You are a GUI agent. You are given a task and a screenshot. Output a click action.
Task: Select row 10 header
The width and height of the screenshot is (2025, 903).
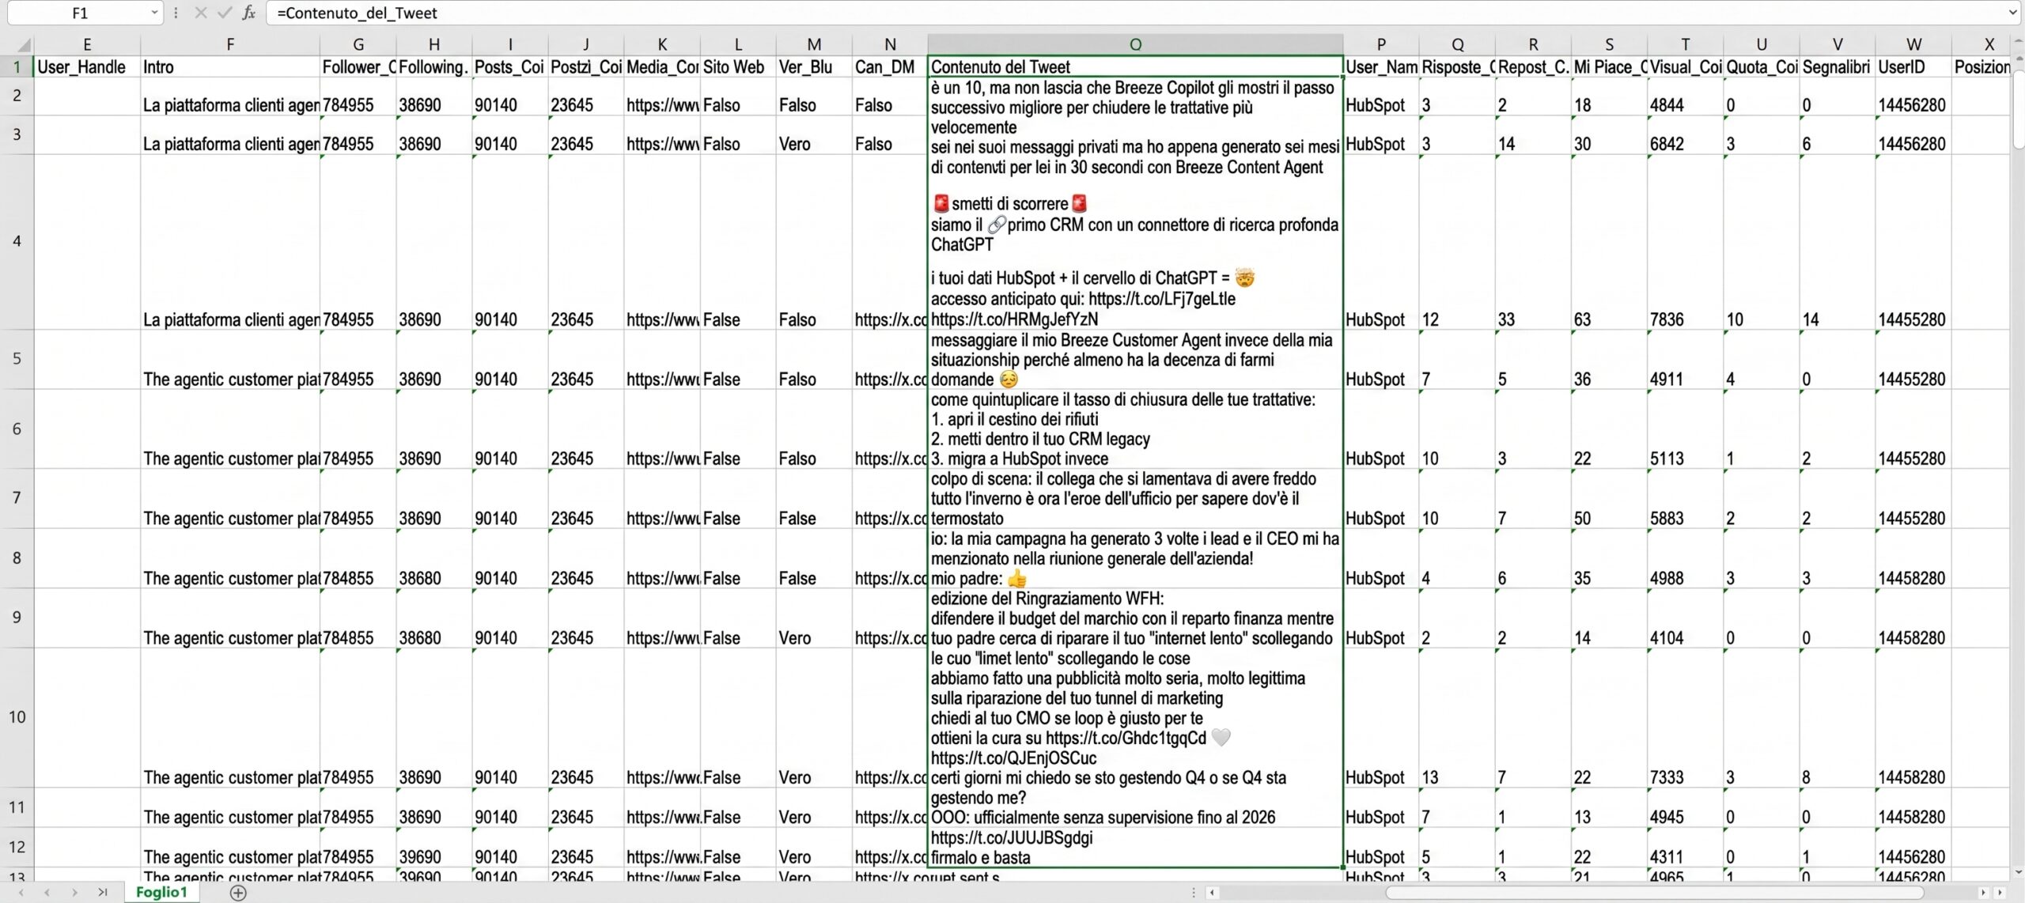coord(17,717)
